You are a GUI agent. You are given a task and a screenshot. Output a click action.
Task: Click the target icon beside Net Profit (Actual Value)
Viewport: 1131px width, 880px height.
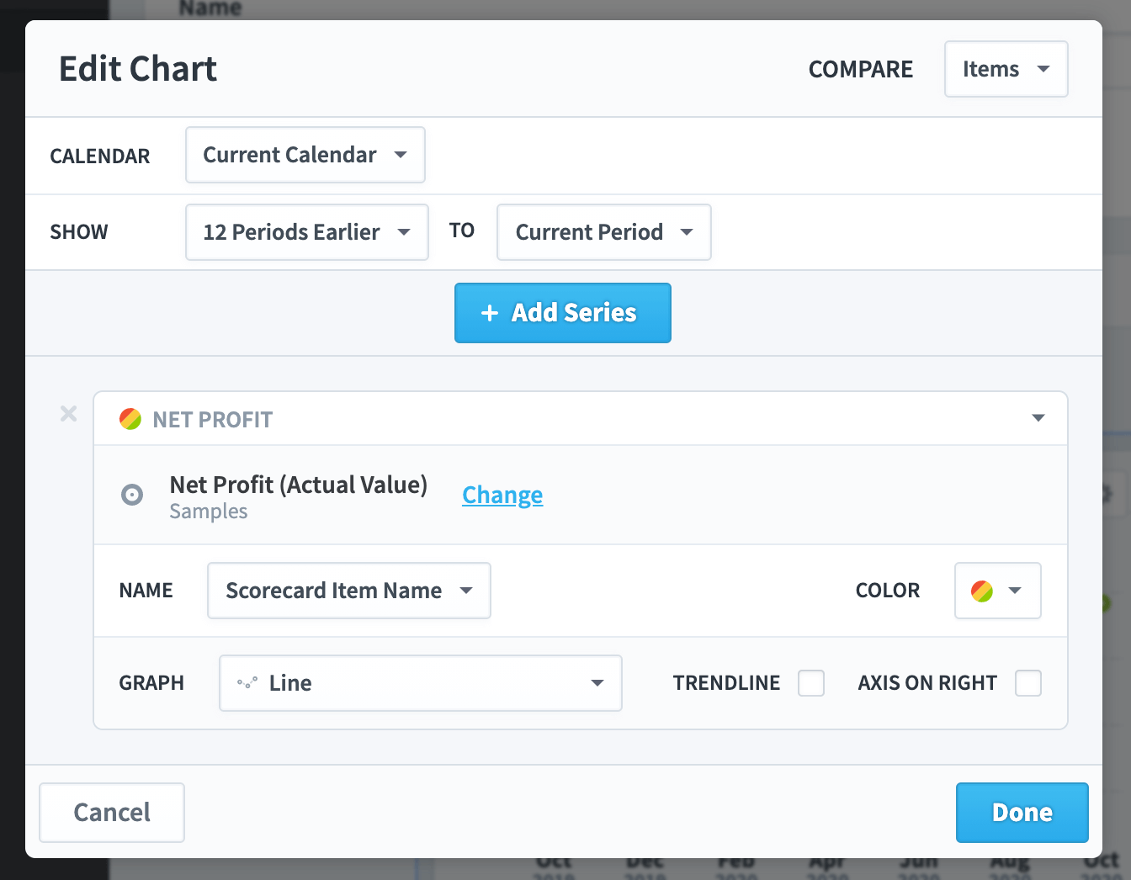tap(132, 495)
